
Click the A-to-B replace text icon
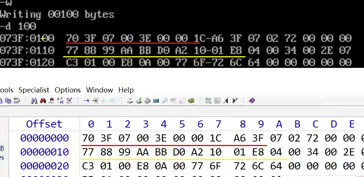point(60,101)
